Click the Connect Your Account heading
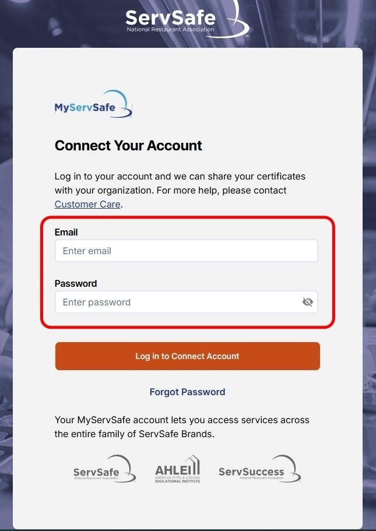The width and height of the screenshot is (376, 531). pyautogui.click(x=128, y=146)
